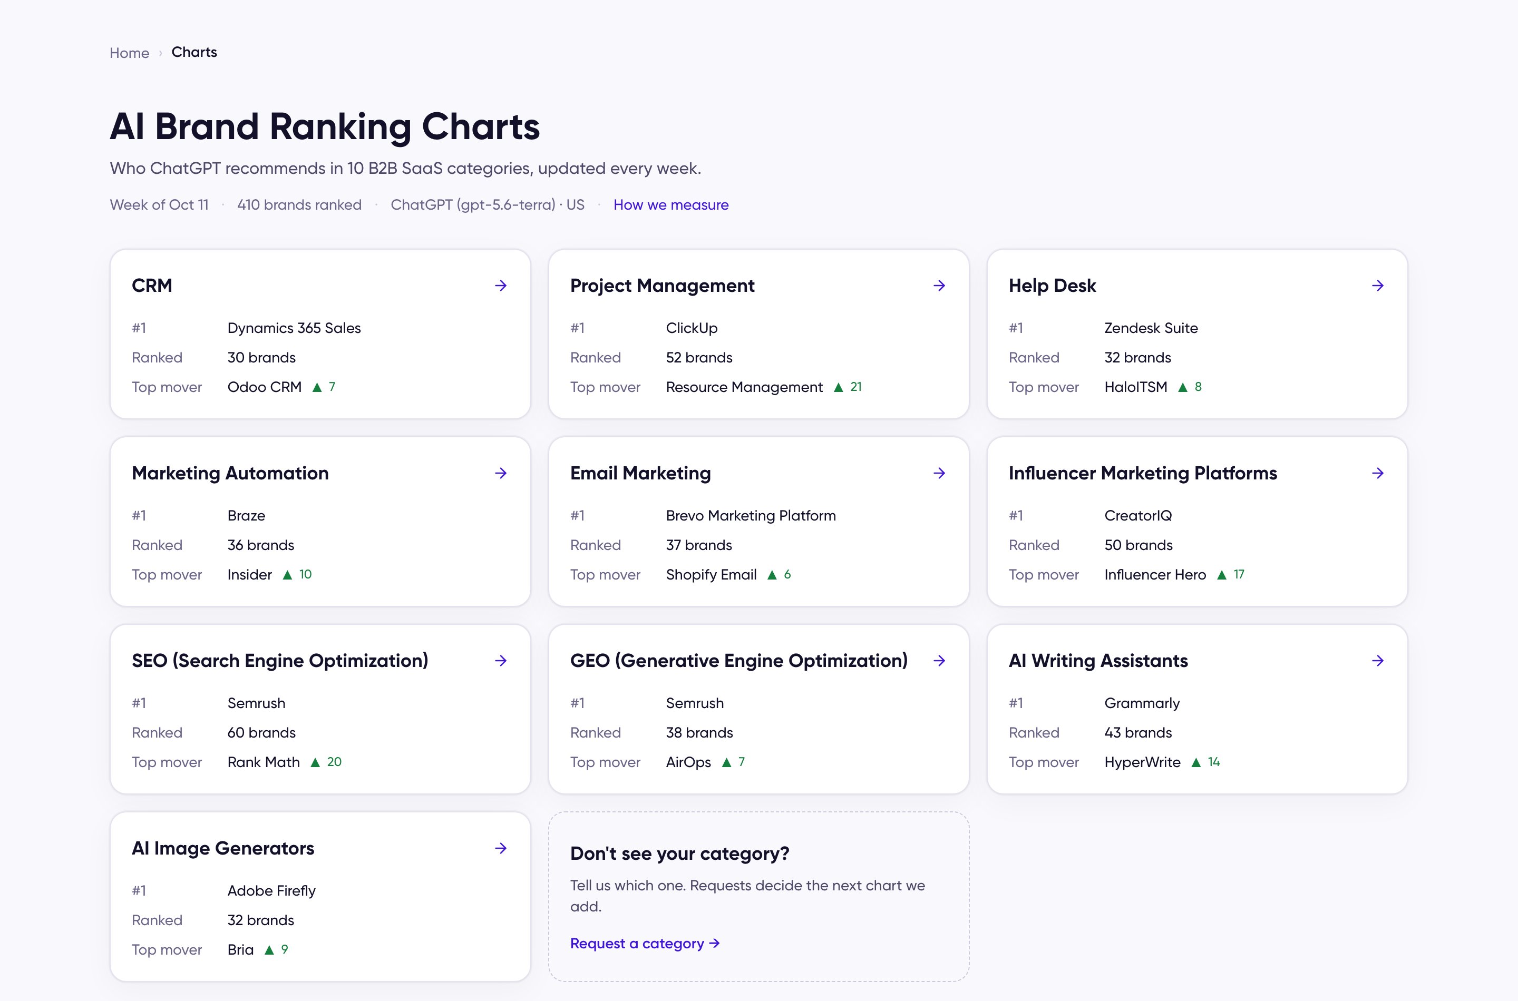Click top mover Odoo CRM
Screen dimensions: 1518x1001
point(265,387)
